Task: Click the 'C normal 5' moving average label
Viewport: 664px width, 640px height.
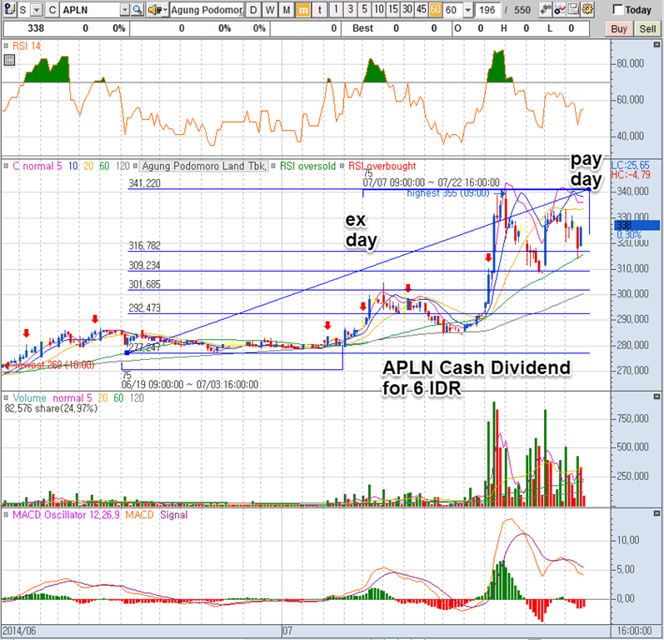Action: tap(37, 166)
